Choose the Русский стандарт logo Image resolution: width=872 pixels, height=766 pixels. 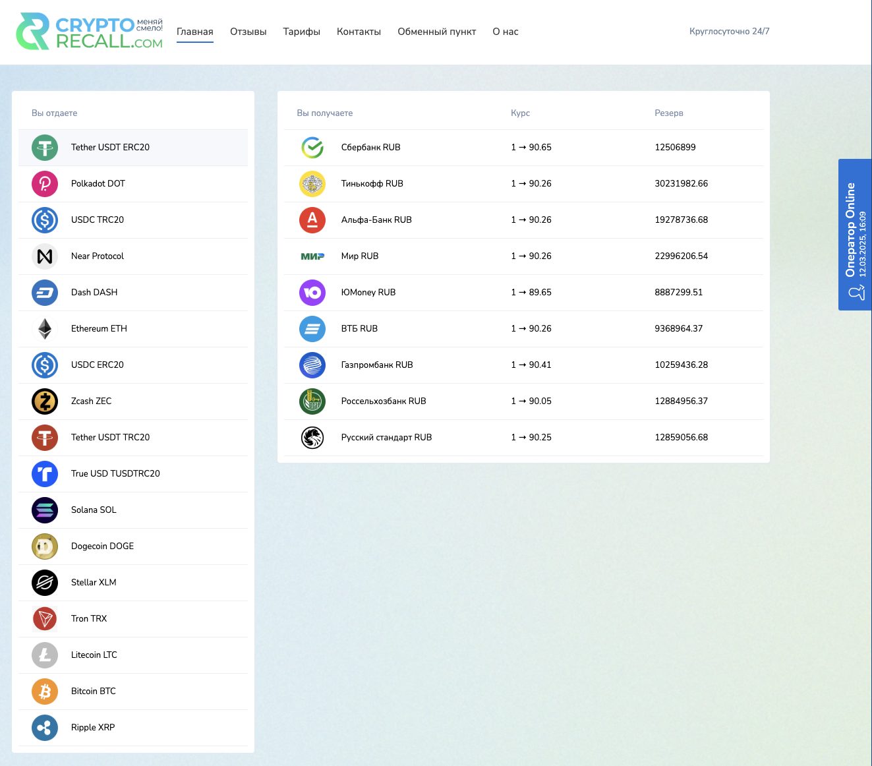pyautogui.click(x=312, y=438)
